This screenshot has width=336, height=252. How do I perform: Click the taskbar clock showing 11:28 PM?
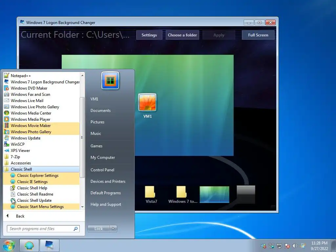coord(319,246)
